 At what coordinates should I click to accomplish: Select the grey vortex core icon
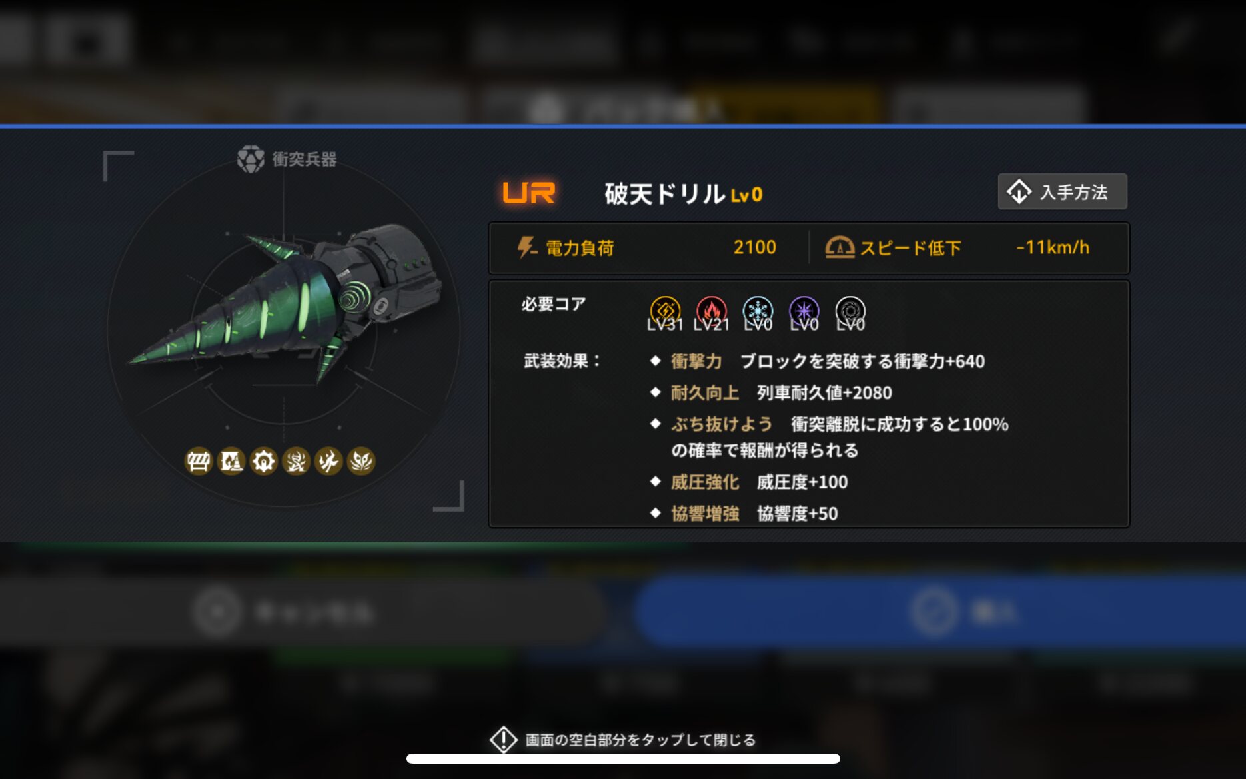(850, 311)
